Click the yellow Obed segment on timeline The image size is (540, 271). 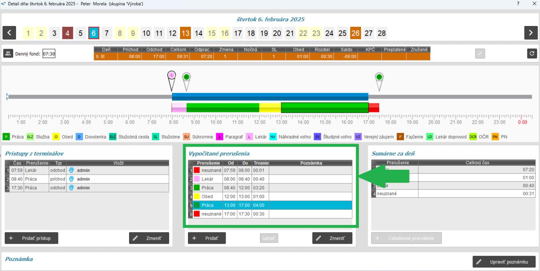click(270, 108)
